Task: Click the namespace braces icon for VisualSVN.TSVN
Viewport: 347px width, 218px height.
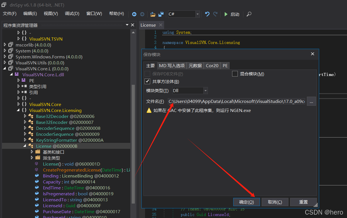Action: pos(24,39)
